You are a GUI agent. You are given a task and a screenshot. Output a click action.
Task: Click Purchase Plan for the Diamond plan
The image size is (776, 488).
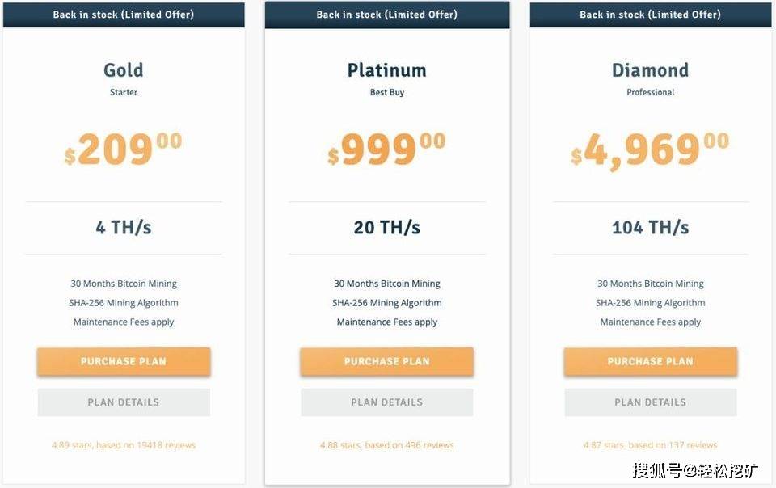pos(651,361)
